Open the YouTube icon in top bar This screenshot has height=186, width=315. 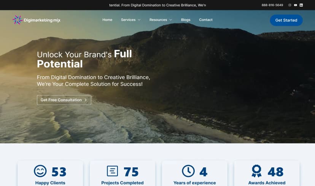click(296, 5)
